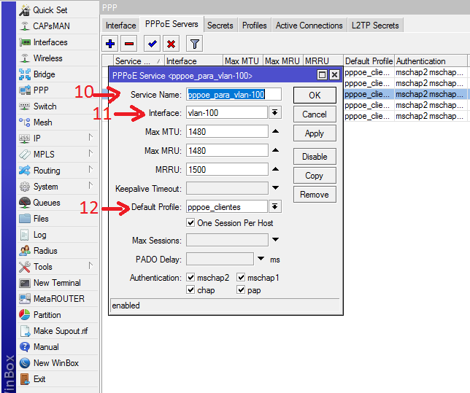470x393 pixels.
Task: Open the Log sidebar icon
Action: 25,235
